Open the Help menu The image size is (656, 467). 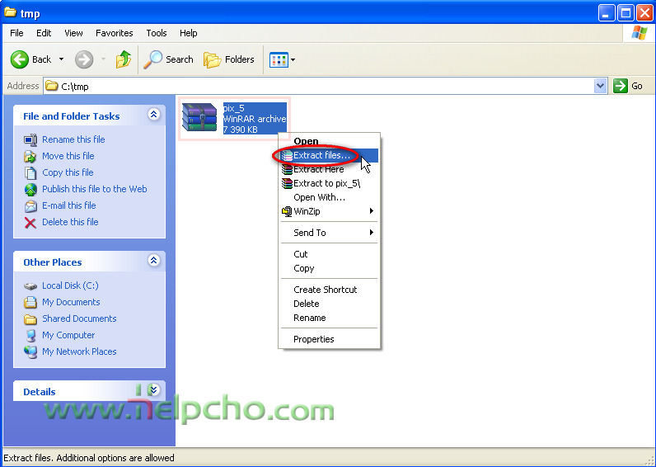pos(188,33)
